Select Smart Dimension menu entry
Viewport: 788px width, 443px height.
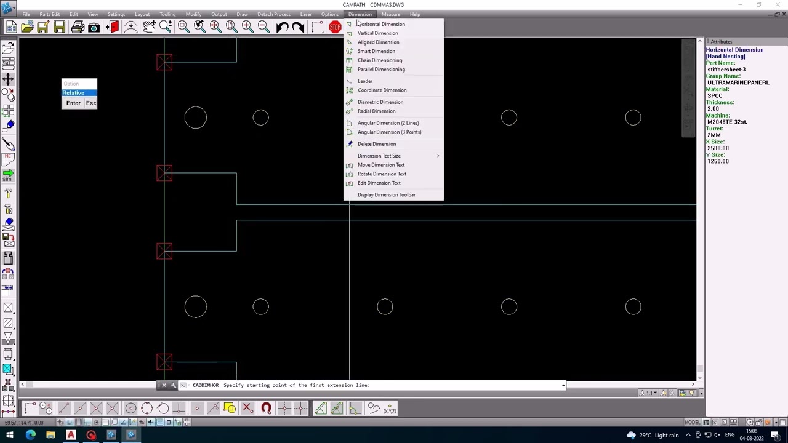pyautogui.click(x=393, y=51)
